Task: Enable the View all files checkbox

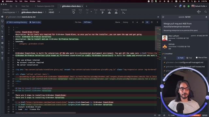Action: 197,58
